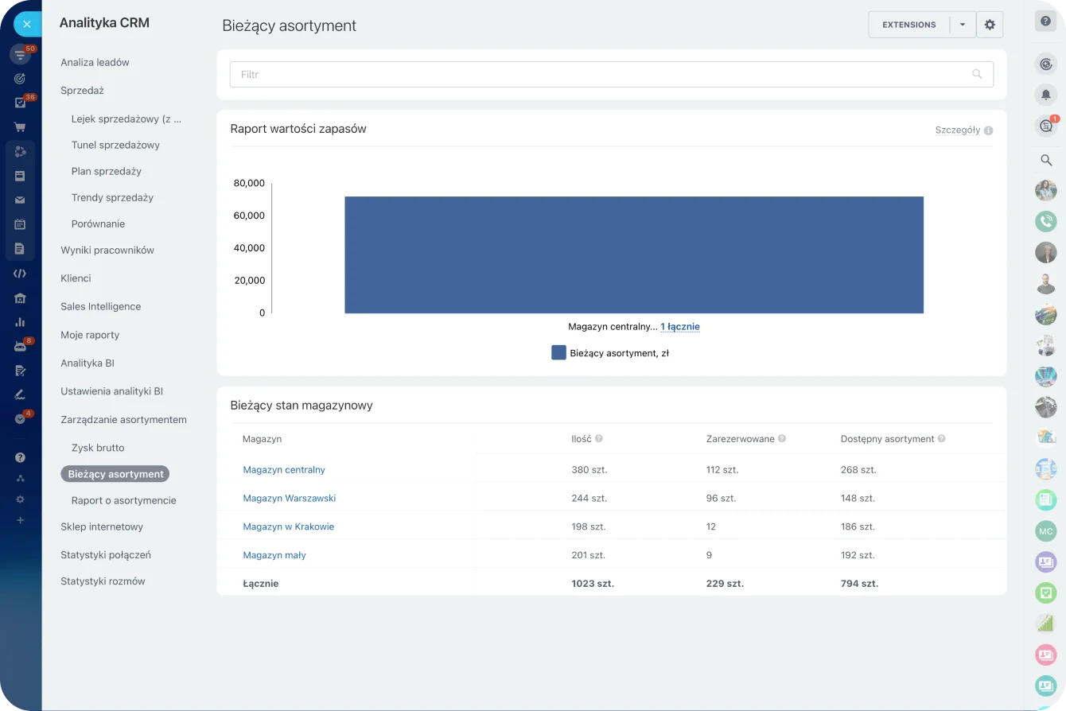1066x711 pixels.
Task: Open the calendar icon in left rail
Action: click(x=20, y=224)
